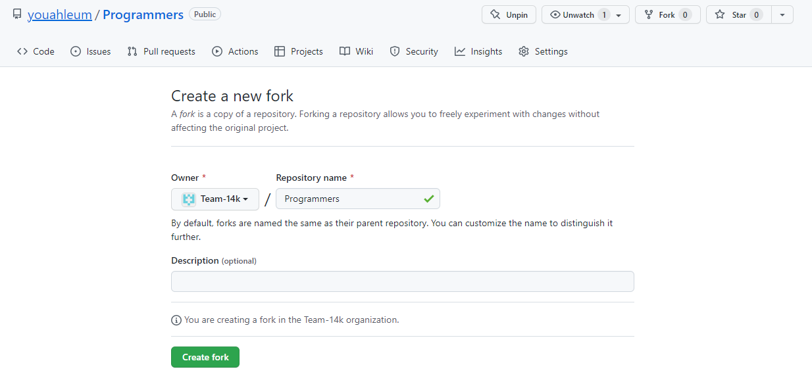Click the info icon beside fork notice
This screenshot has width=812, height=384.
click(176, 320)
